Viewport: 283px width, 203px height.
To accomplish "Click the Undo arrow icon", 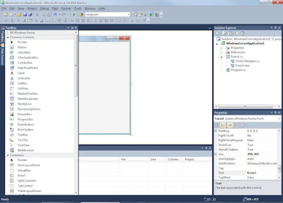I will tap(55, 14).
